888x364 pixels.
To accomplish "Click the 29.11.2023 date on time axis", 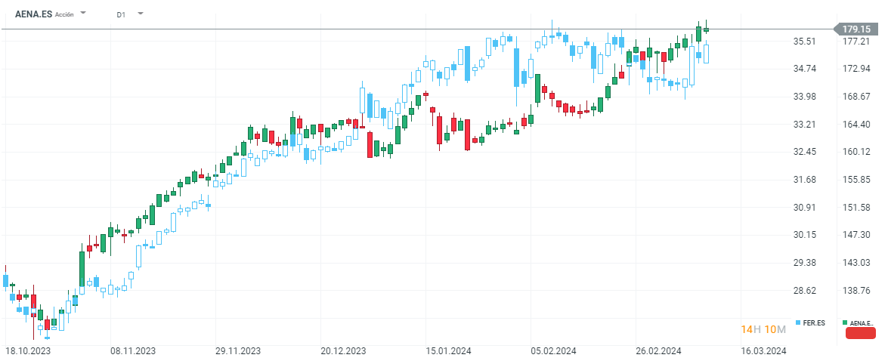I will coord(239,351).
